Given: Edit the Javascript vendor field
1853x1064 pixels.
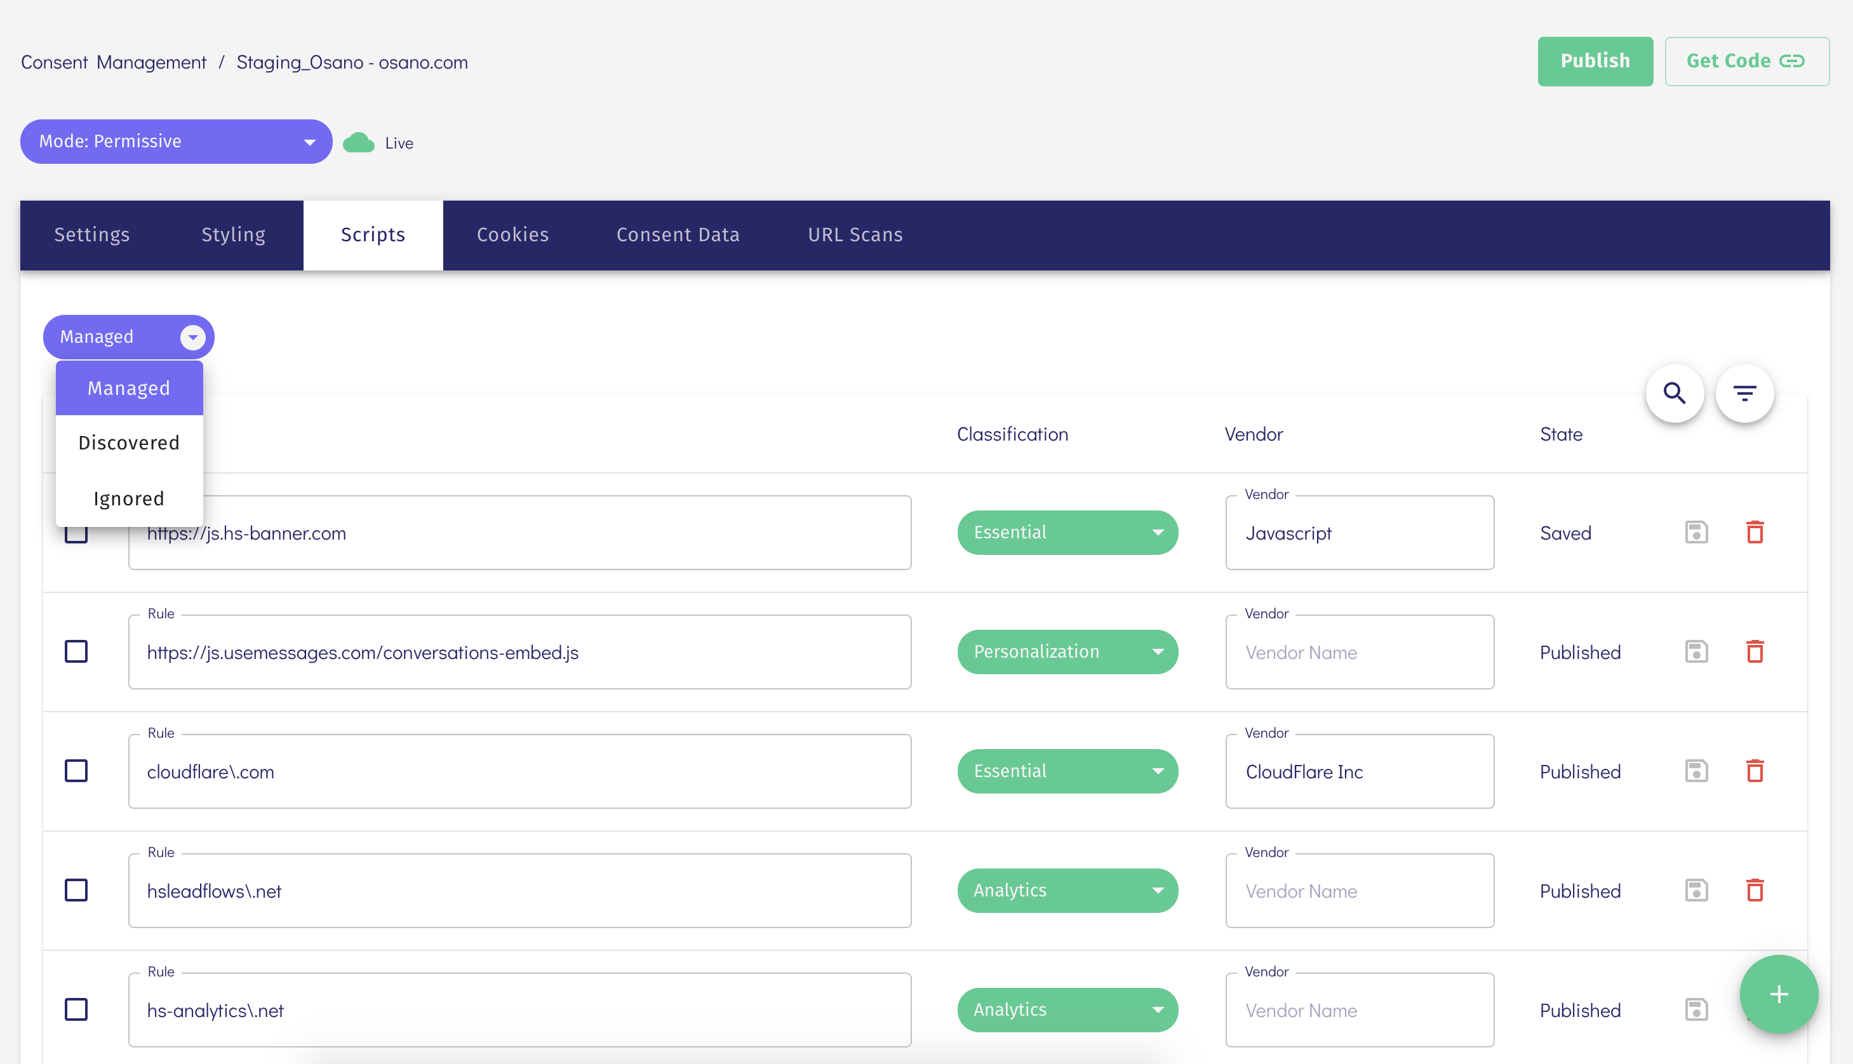Looking at the screenshot, I should tap(1360, 532).
